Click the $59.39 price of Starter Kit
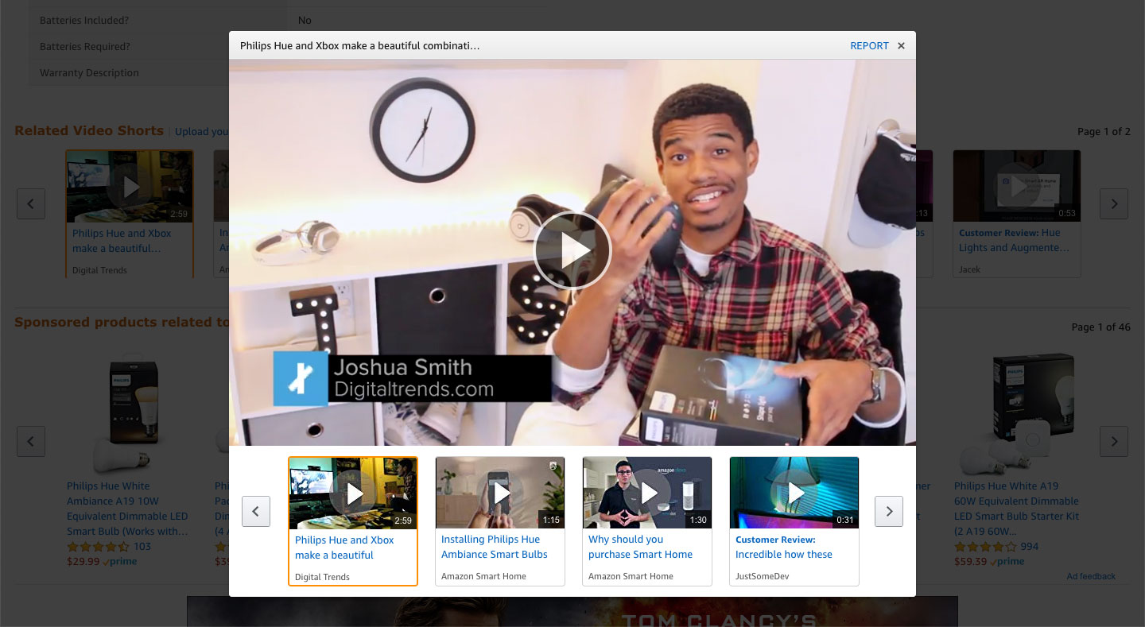The image size is (1145, 627). (x=970, y=561)
